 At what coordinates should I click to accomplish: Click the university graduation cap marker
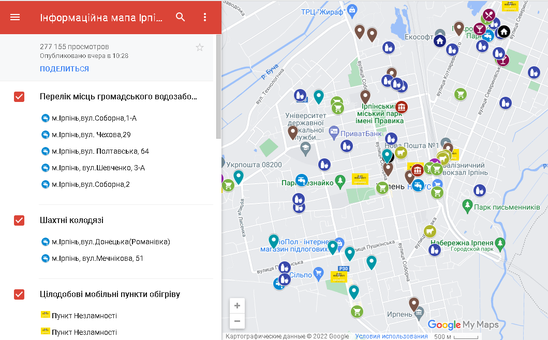pos(305,149)
